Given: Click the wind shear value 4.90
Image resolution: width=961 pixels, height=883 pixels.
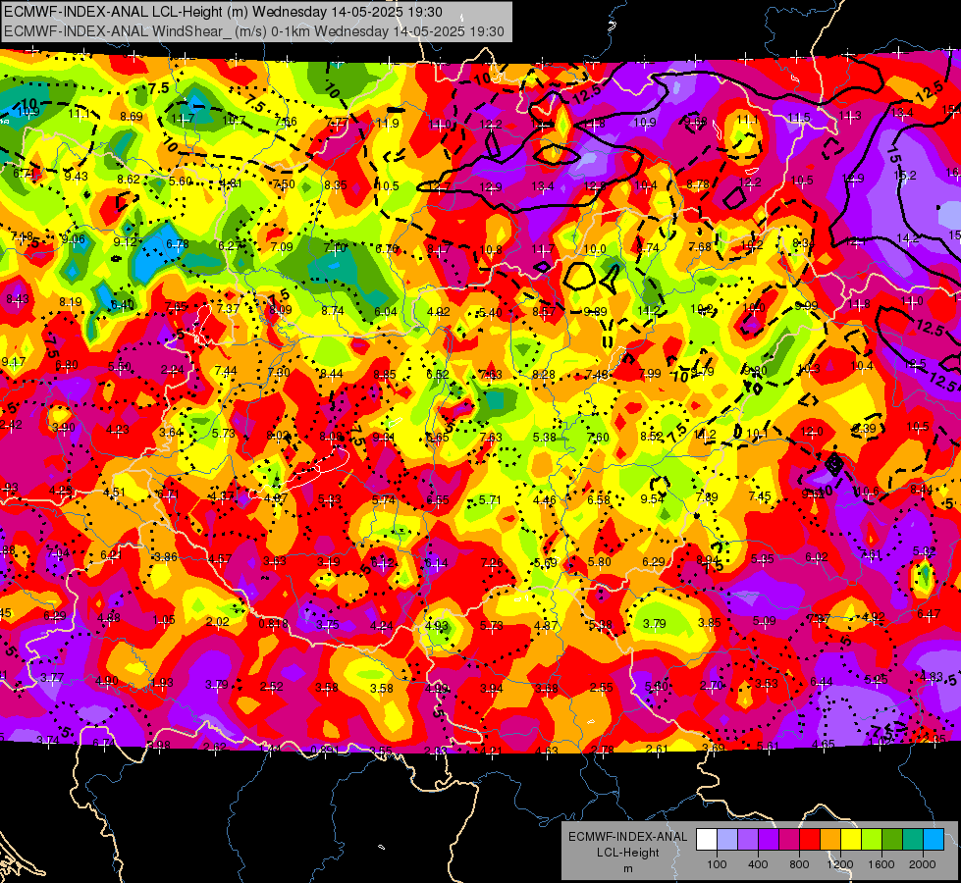Looking at the screenshot, I should click(107, 680).
